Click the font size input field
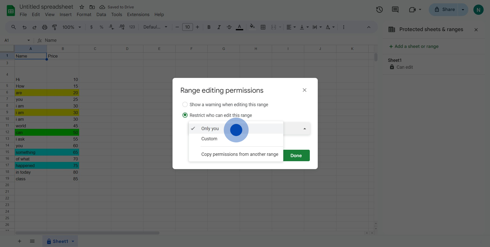 point(187,27)
